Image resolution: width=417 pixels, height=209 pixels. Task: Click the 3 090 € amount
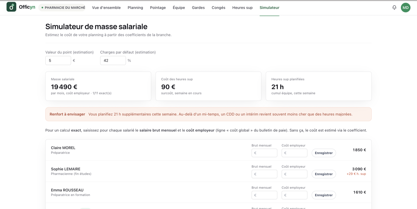[359, 169]
